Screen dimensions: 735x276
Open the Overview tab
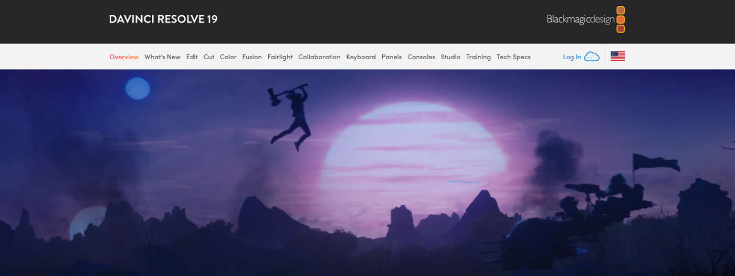coord(124,57)
